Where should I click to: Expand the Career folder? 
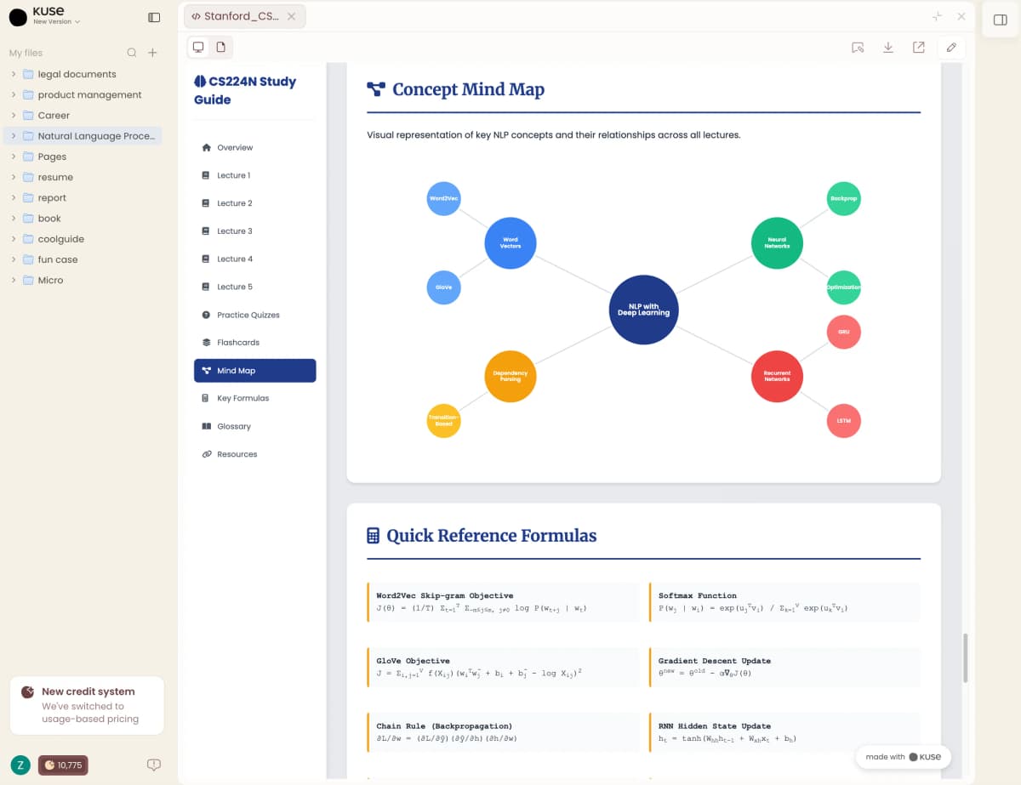tap(14, 115)
